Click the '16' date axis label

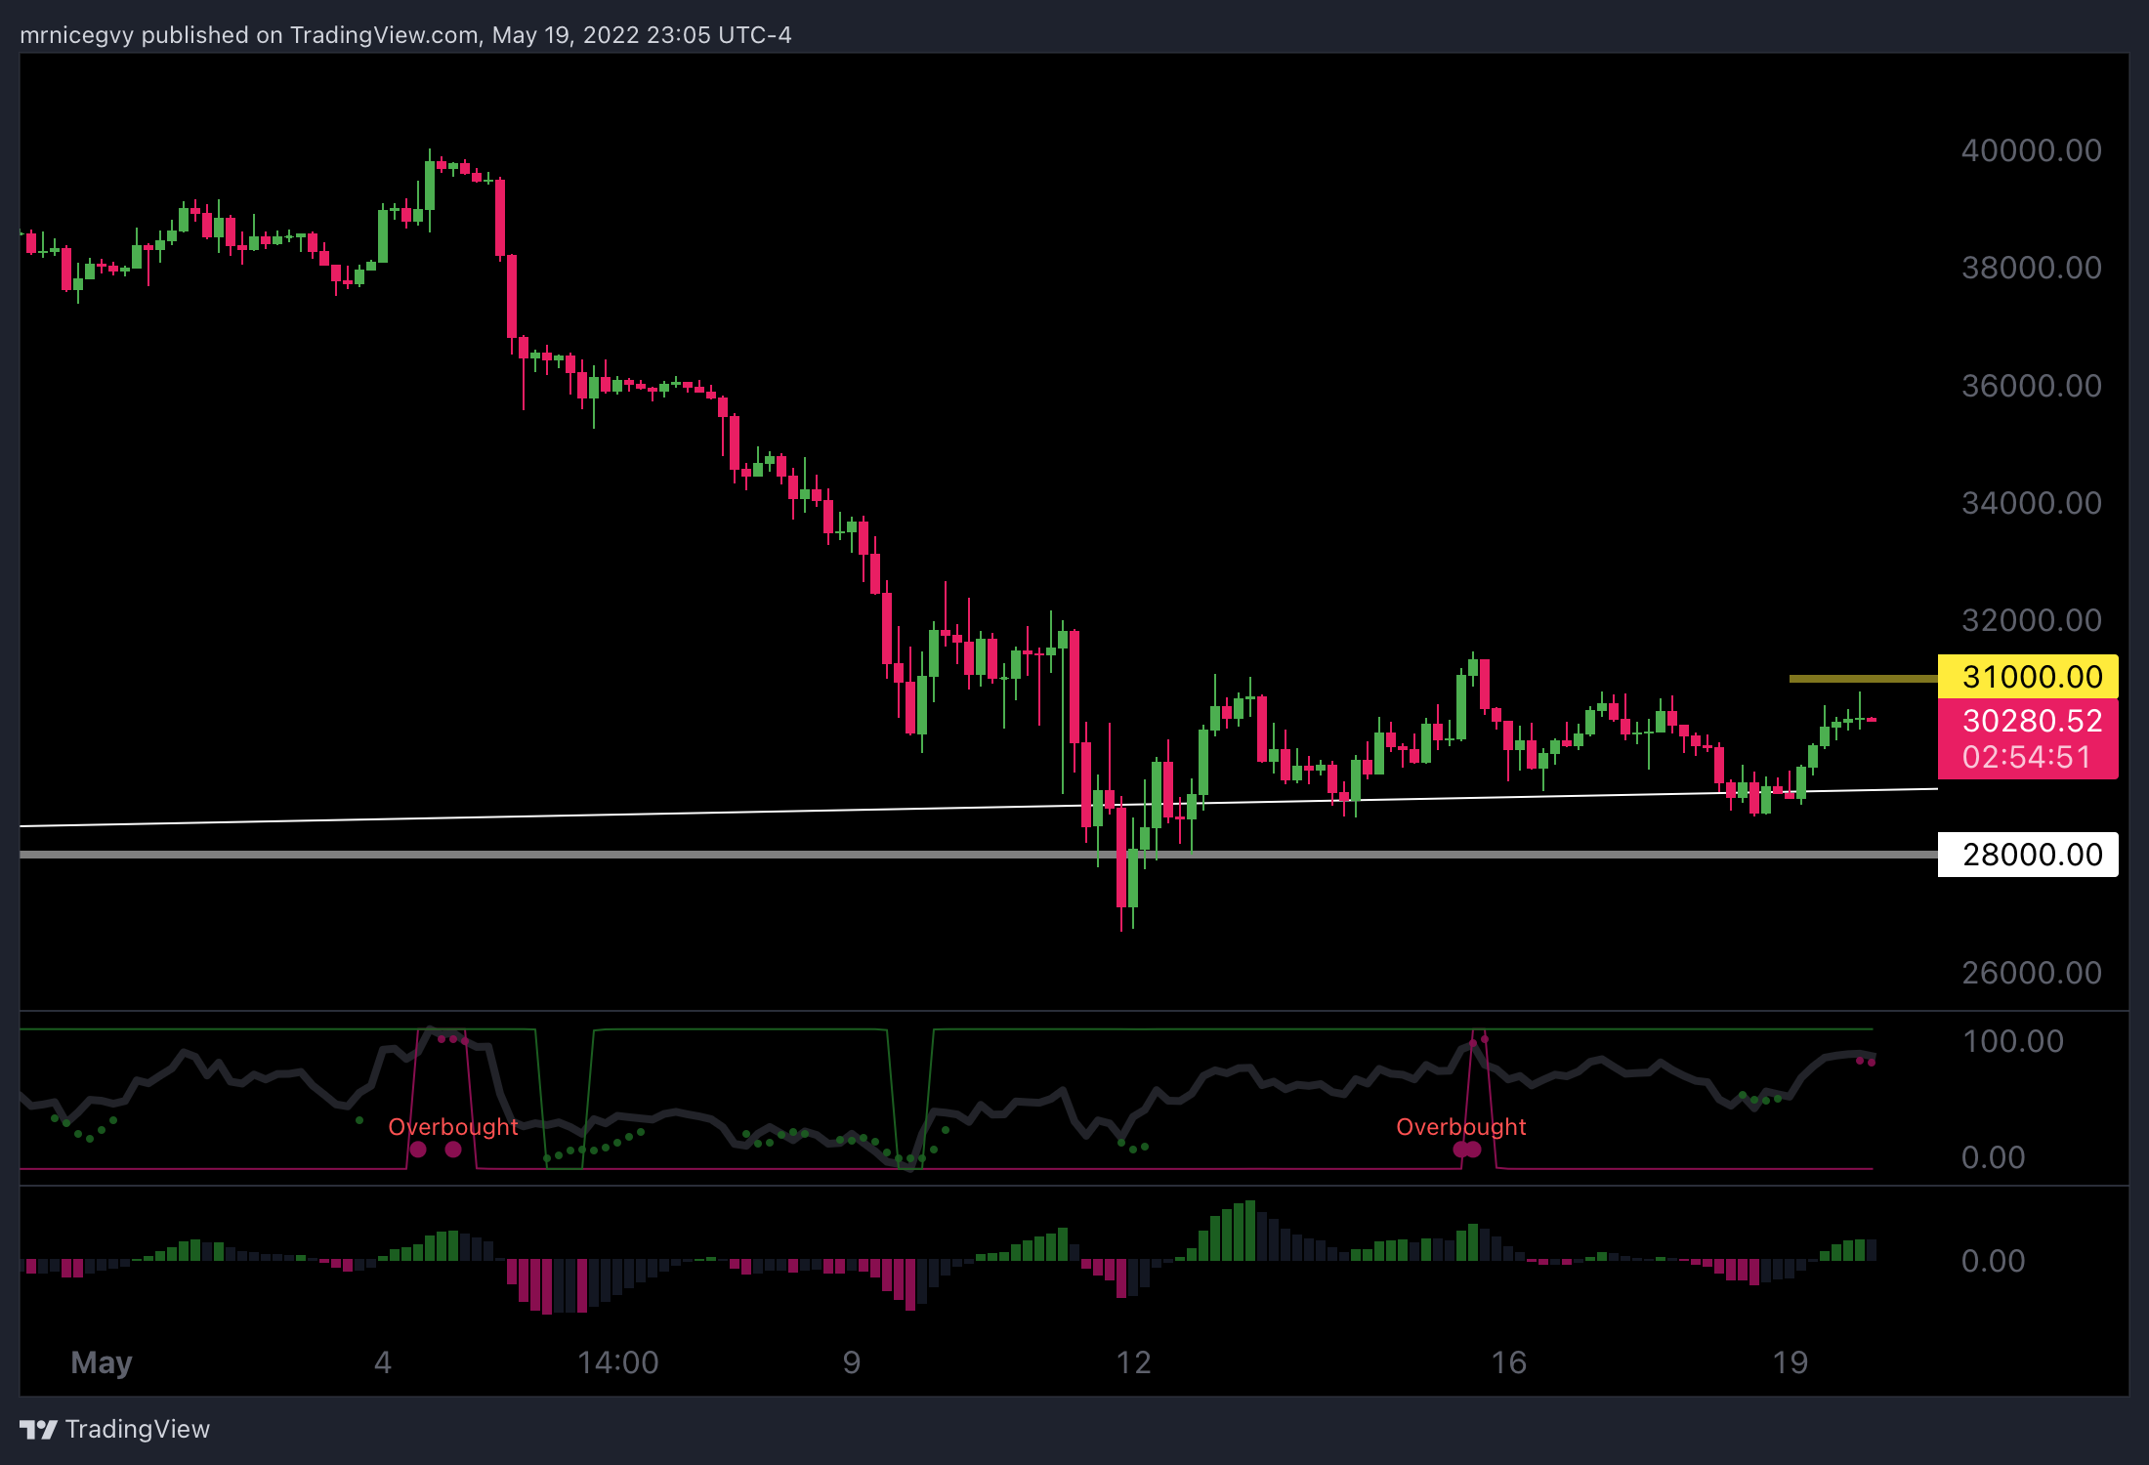click(x=1508, y=1362)
